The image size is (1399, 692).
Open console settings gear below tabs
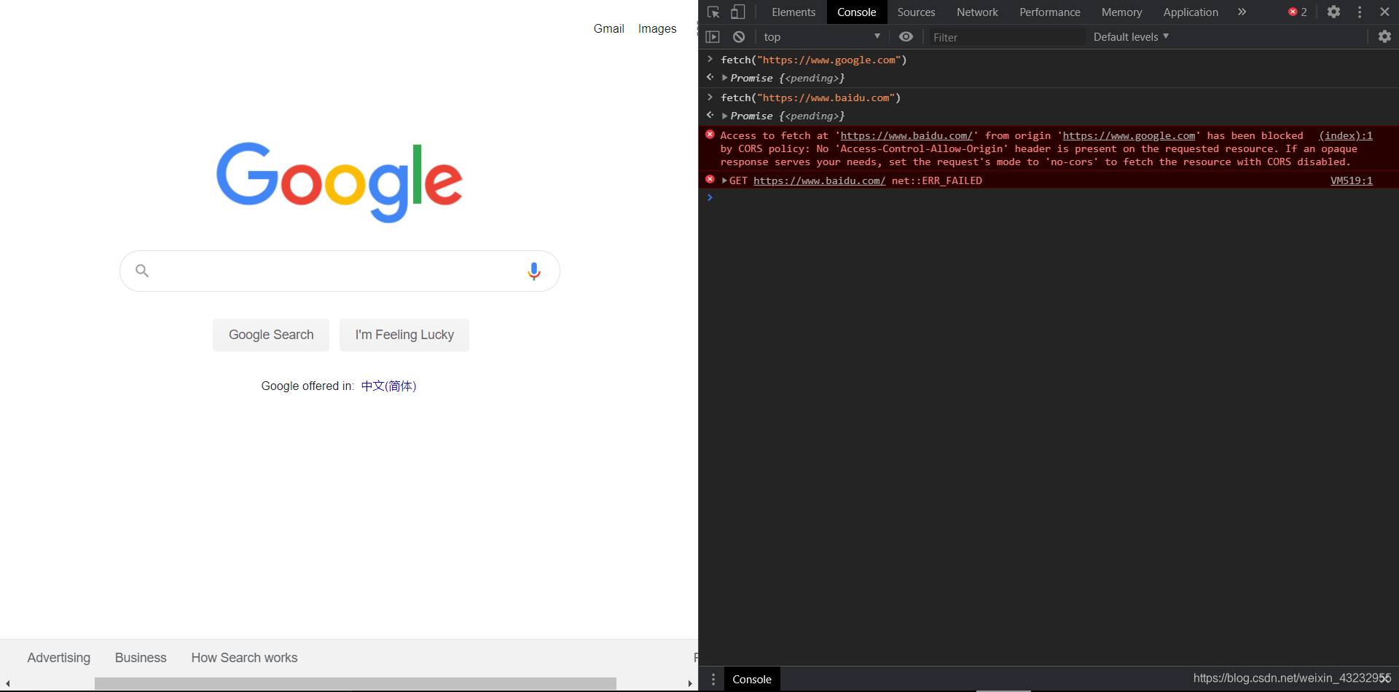click(x=1384, y=36)
